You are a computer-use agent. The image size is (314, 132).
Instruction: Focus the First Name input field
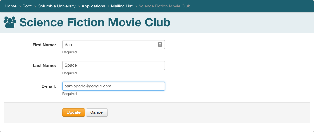(114, 45)
